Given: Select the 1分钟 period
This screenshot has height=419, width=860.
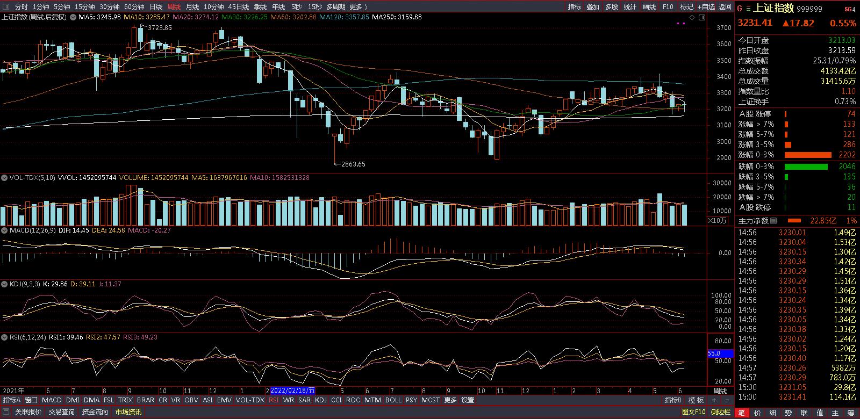Looking at the screenshot, I should (41, 7).
